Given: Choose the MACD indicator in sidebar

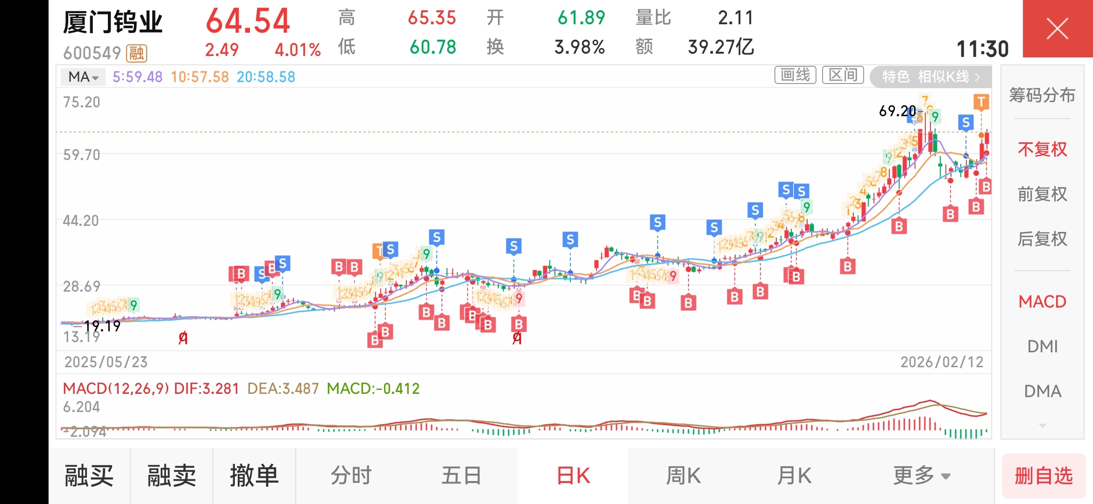Looking at the screenshot, I should [x=1042, y=301].
